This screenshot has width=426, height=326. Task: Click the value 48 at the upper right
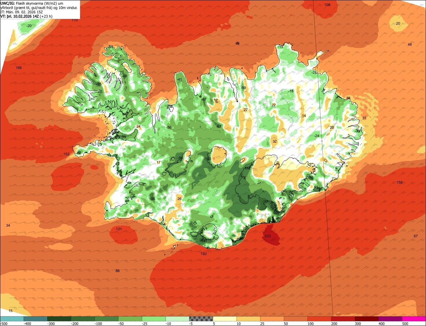[410, 45]
